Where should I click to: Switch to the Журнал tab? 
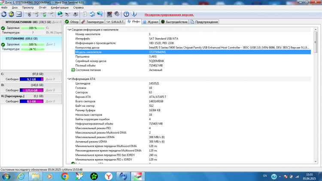151,22
